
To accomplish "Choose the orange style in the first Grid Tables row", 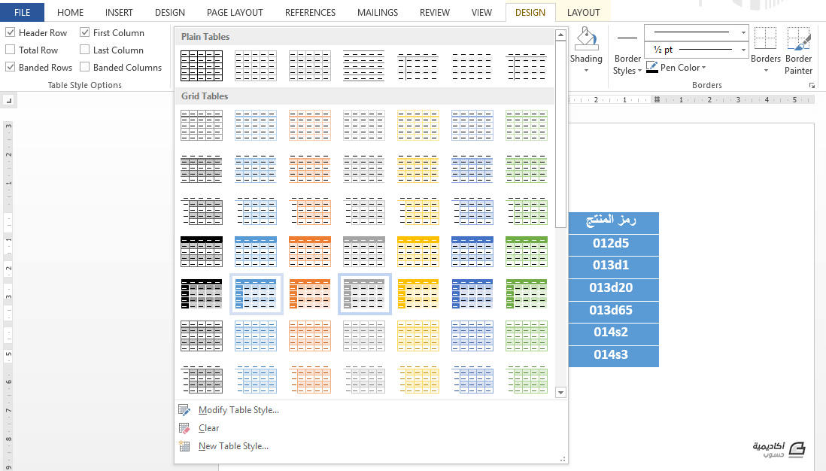I will (310, 126).
